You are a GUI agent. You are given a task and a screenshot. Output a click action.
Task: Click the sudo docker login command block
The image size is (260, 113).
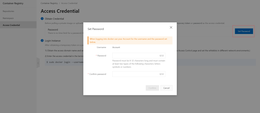65,62
